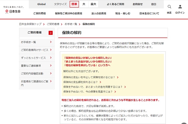Click arrow after 保険料の支払額を抑えるには？
This screenshot has height=124, width=188.
point(100,82)
